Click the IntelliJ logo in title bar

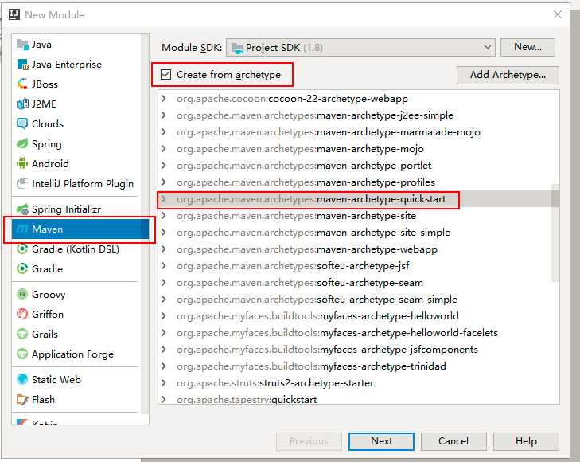[x=14, y=14]
